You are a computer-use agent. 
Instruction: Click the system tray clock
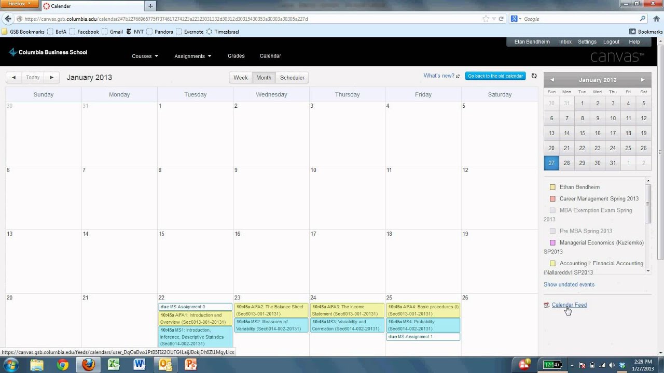[642, 365]
